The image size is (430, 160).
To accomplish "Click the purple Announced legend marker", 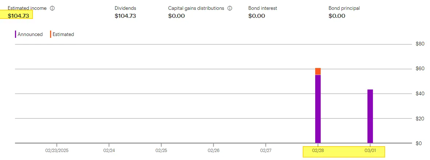I will [x=16, y=34].
